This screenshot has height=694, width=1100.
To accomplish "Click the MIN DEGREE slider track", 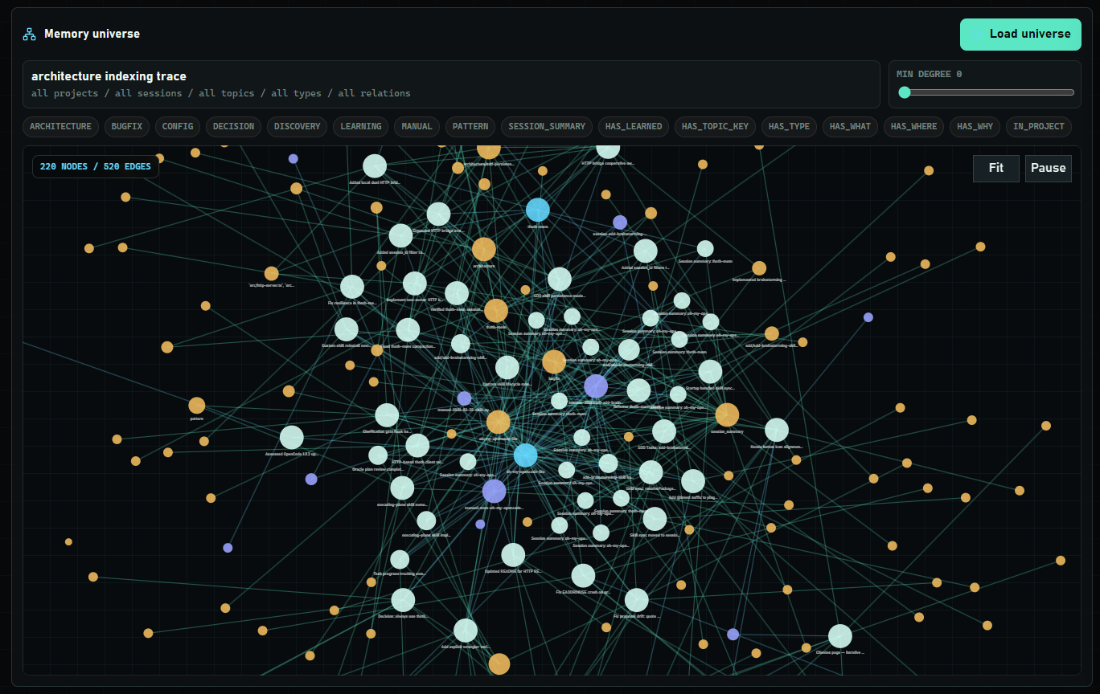I will pos(986,92).
